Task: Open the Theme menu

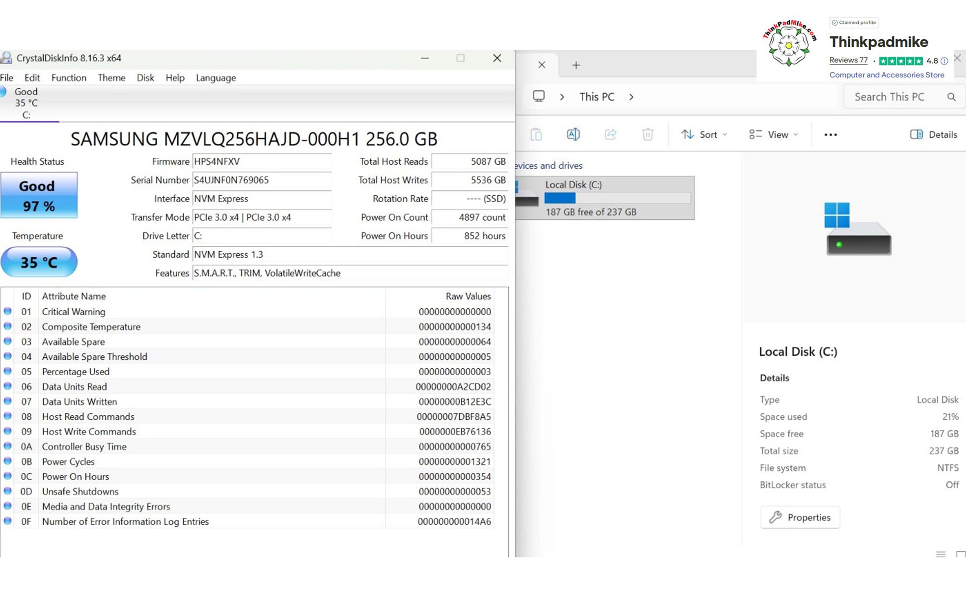Action: coord(111,78)
